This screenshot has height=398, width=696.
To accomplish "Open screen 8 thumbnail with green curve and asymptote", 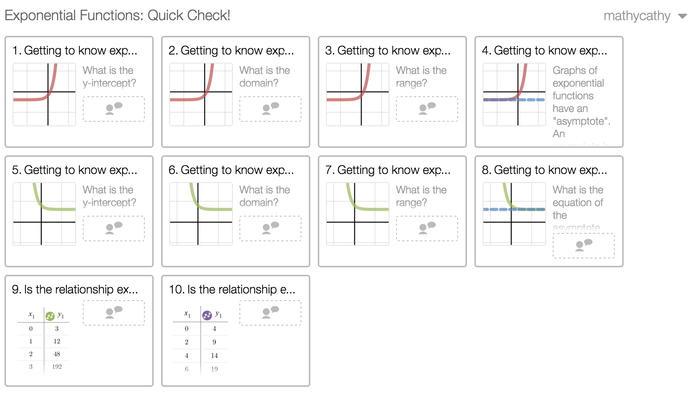I will pos(514,214).
